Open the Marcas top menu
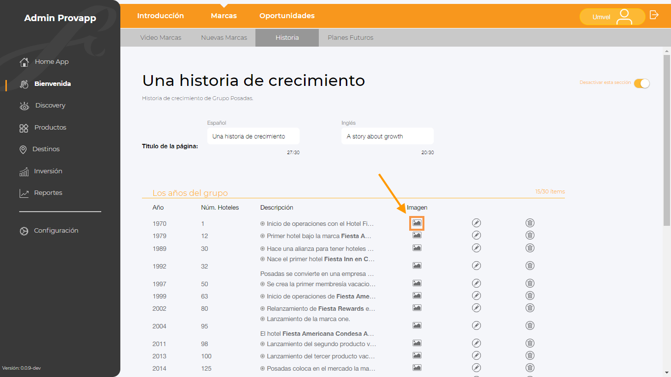671x377 pixels. (x=224, y=16)
